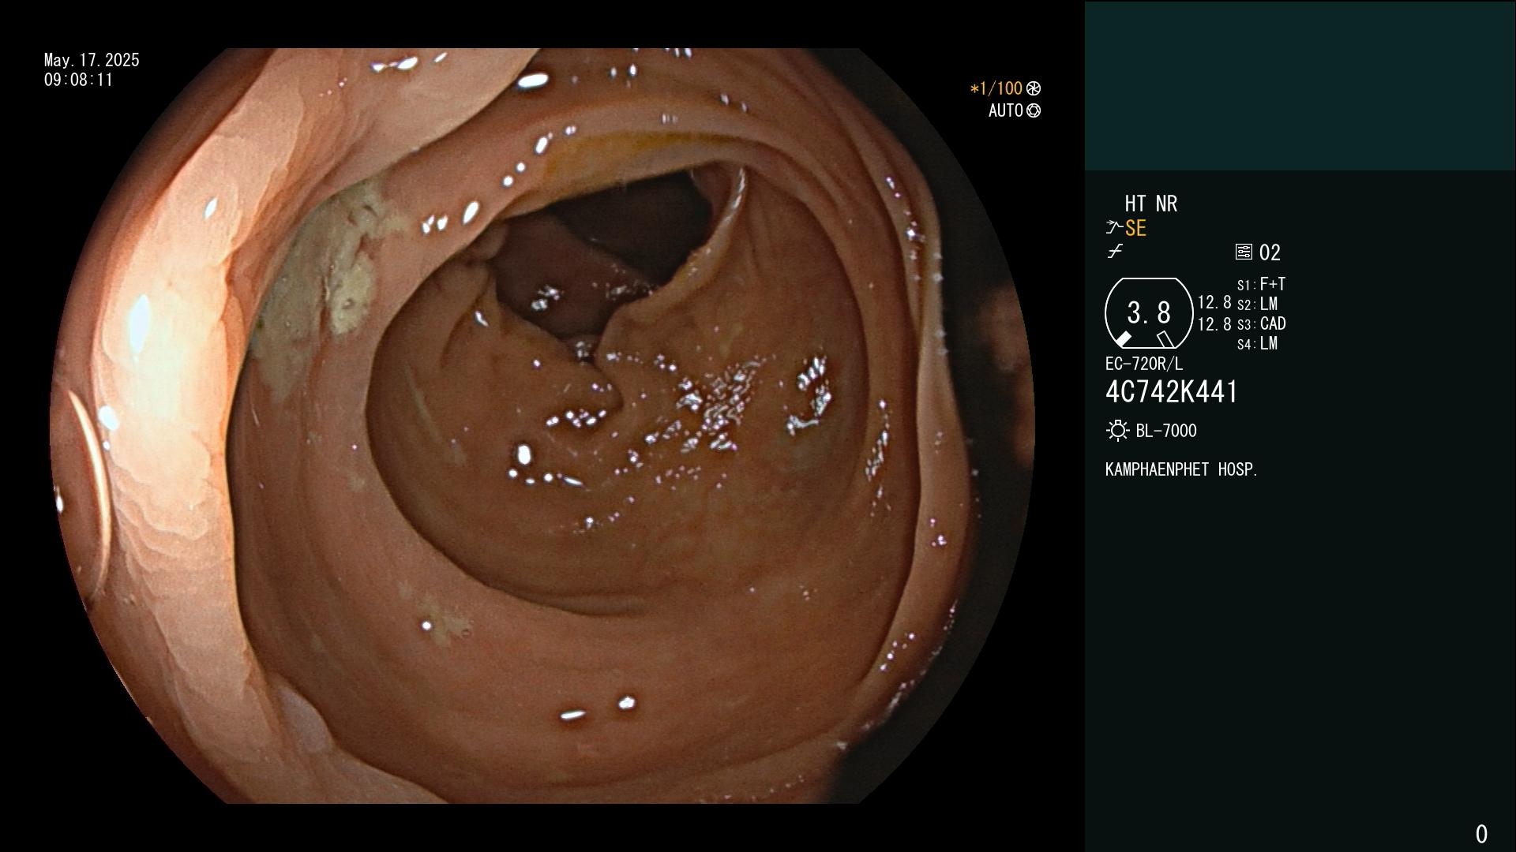Click the time readout 09:08:11
The image size is (1516, 852).
point(79,80)
